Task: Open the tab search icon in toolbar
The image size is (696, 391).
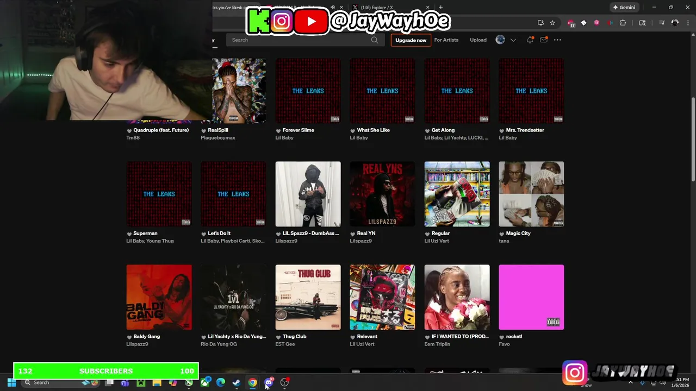Action: (642, 23)
